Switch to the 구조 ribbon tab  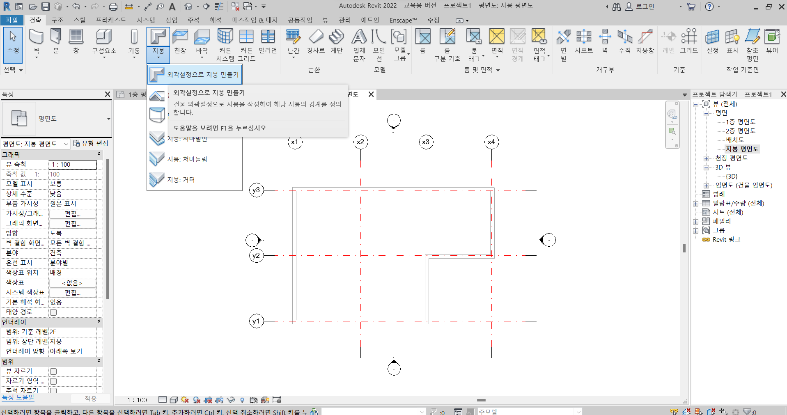pos(57,20)
